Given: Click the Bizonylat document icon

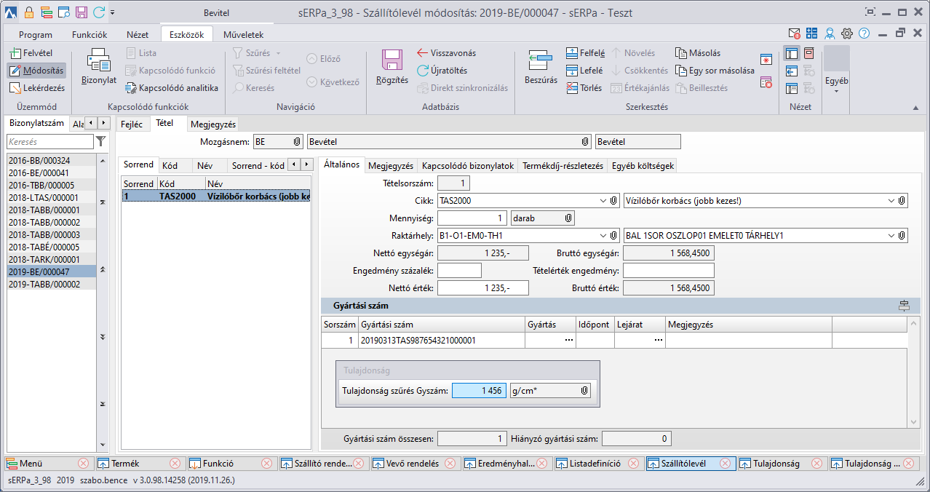Looking at the screenshot, I should pos(98,62).
